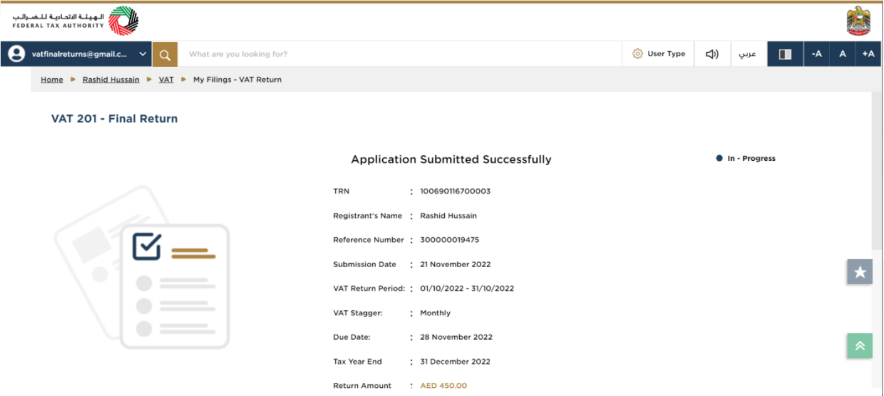The width and height of the screenshot is (884, 396).
Task: Toggle the text-to-speech speaker icon
Action: click(712, 54)
